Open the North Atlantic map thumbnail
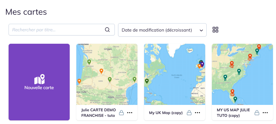 [x=175, y=74]
